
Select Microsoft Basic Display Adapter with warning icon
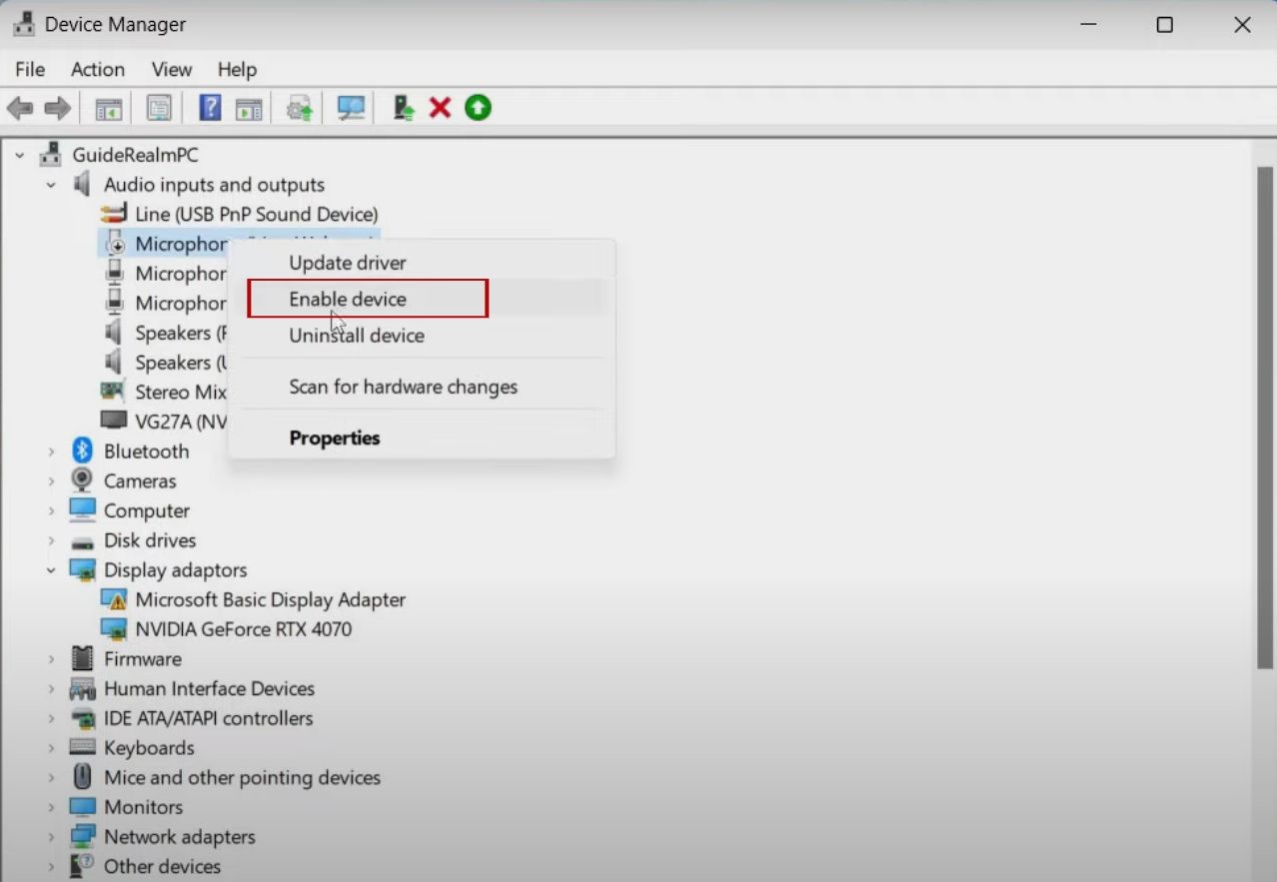[268, 599]
